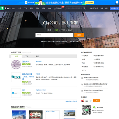
Task: Focus the main hero search input
Action: (x=55, y=35)
